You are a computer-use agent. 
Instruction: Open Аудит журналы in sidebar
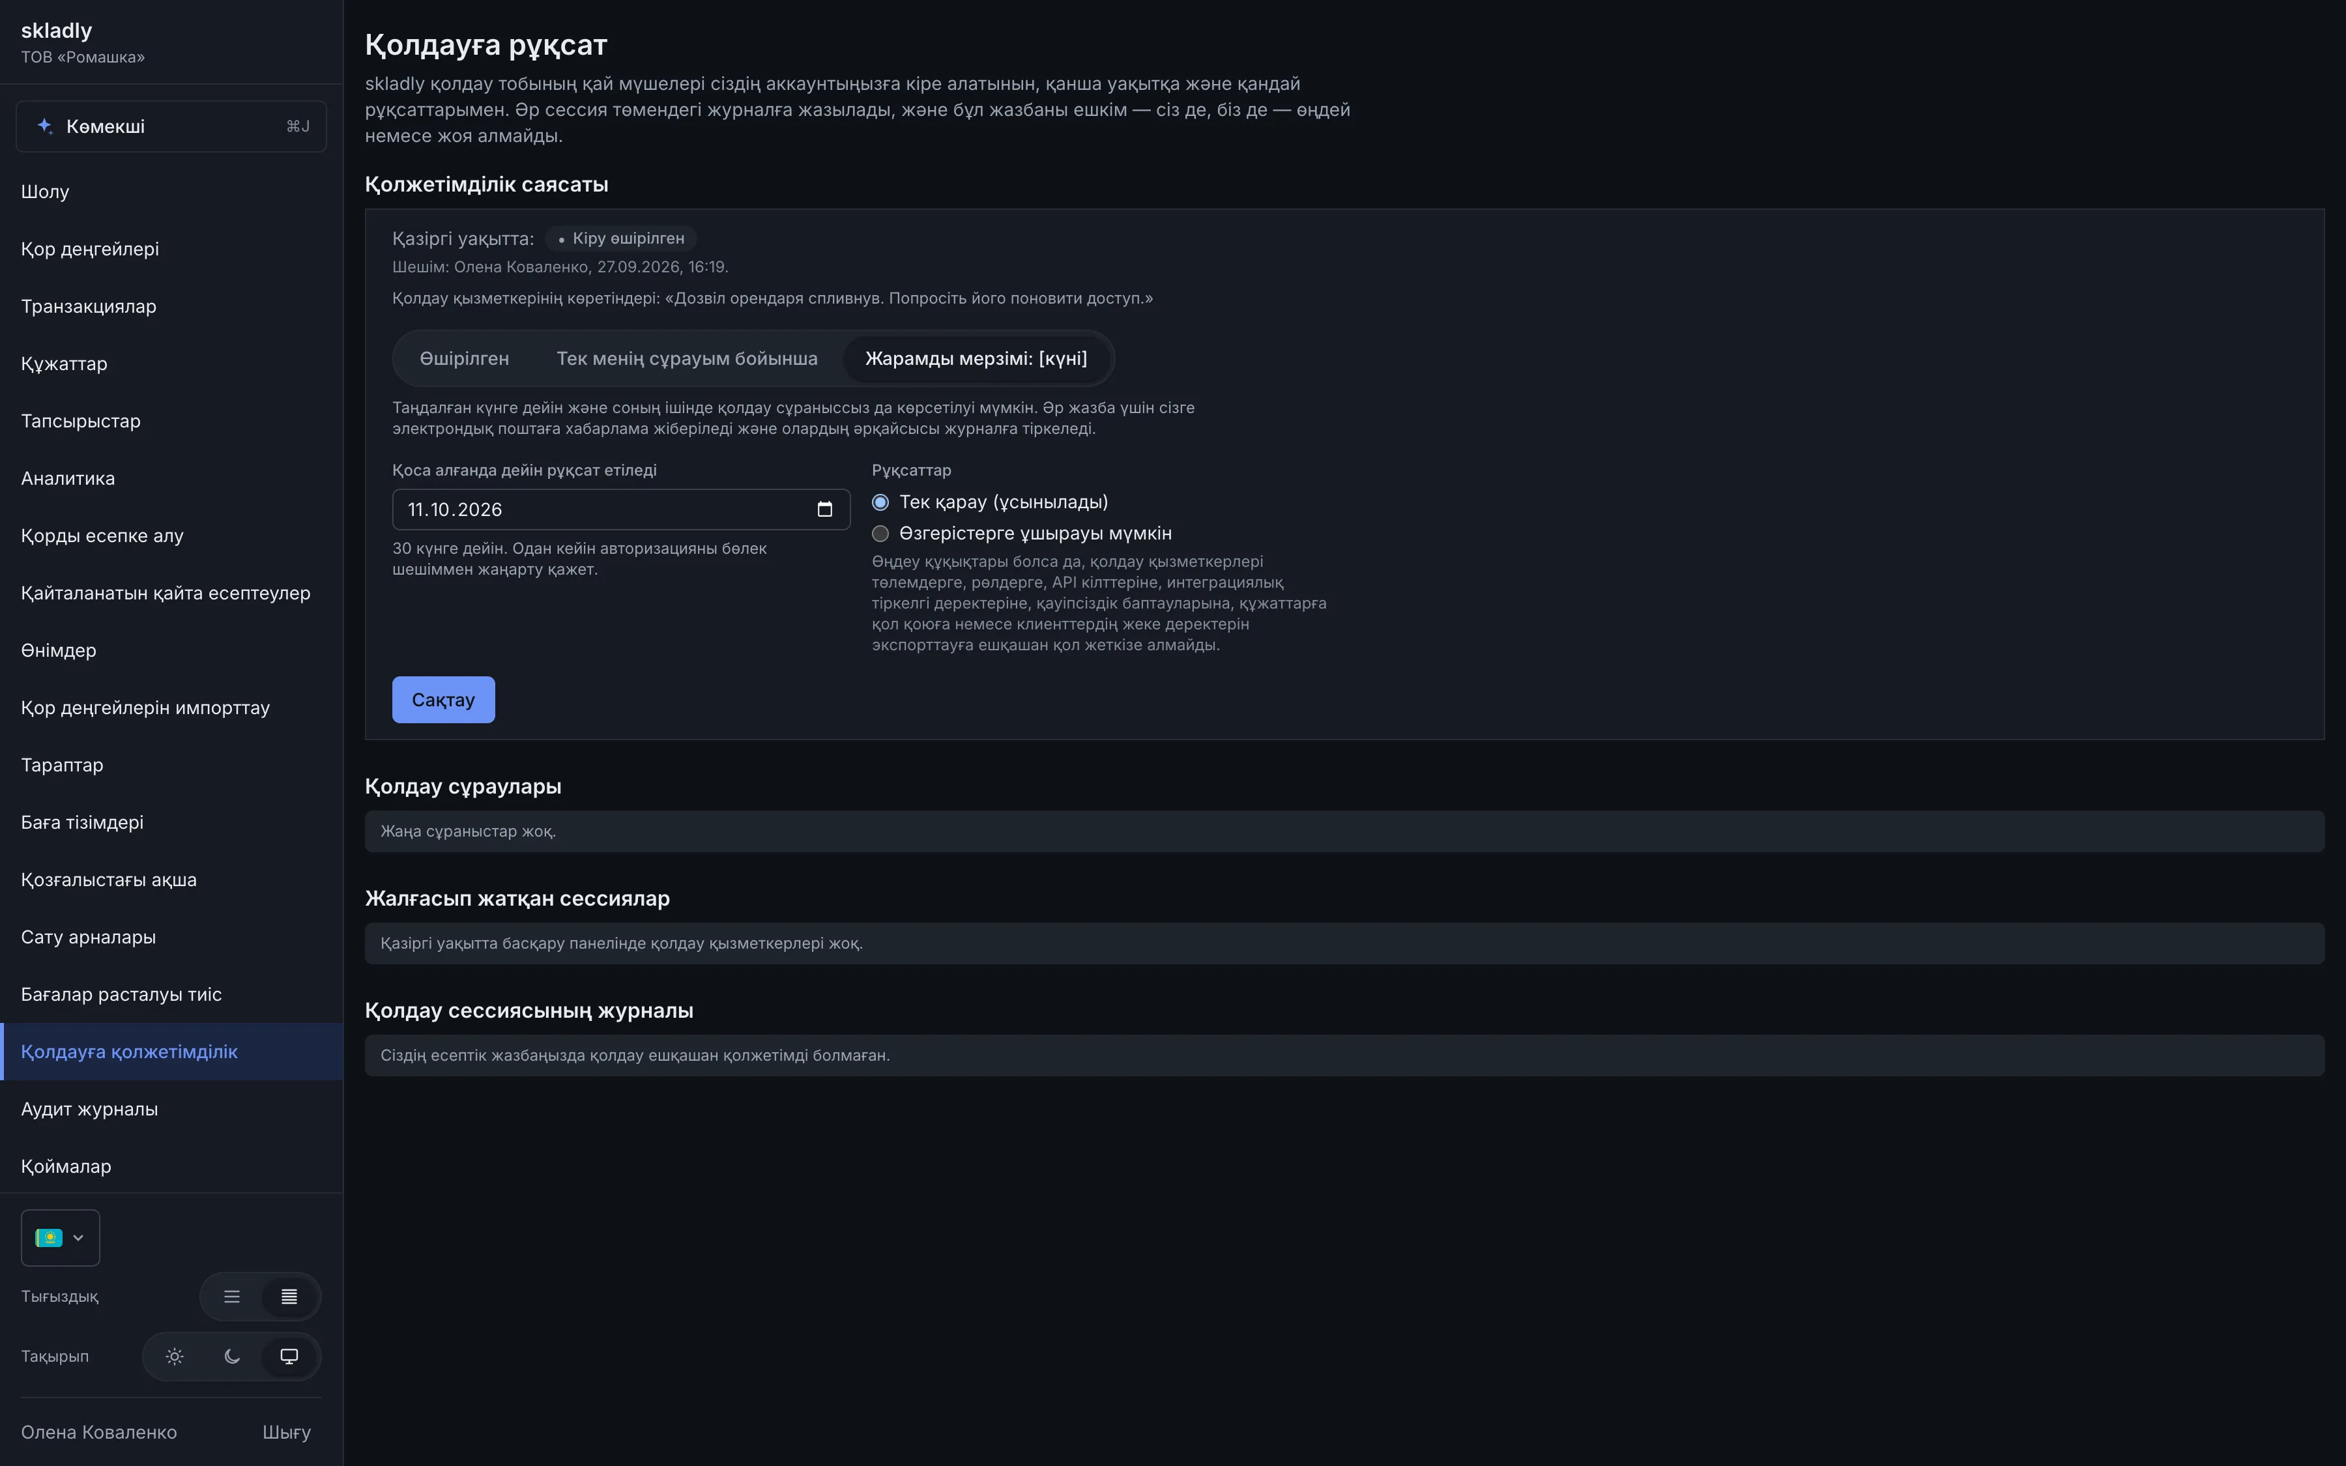[171, 1109]
